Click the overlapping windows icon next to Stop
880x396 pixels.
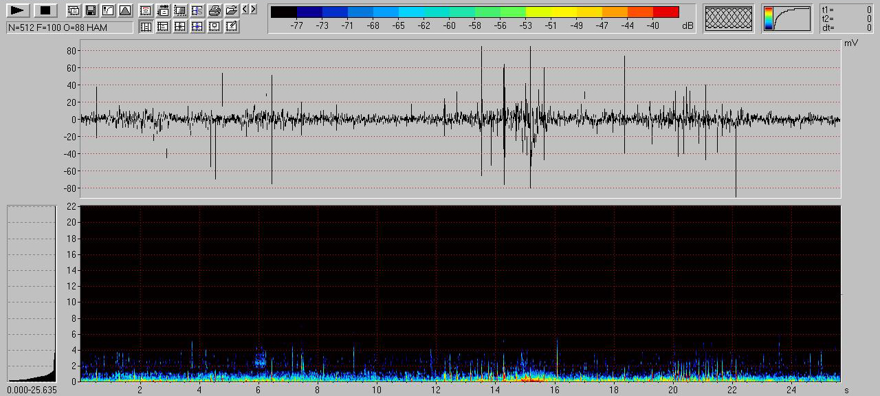(74, 10)
